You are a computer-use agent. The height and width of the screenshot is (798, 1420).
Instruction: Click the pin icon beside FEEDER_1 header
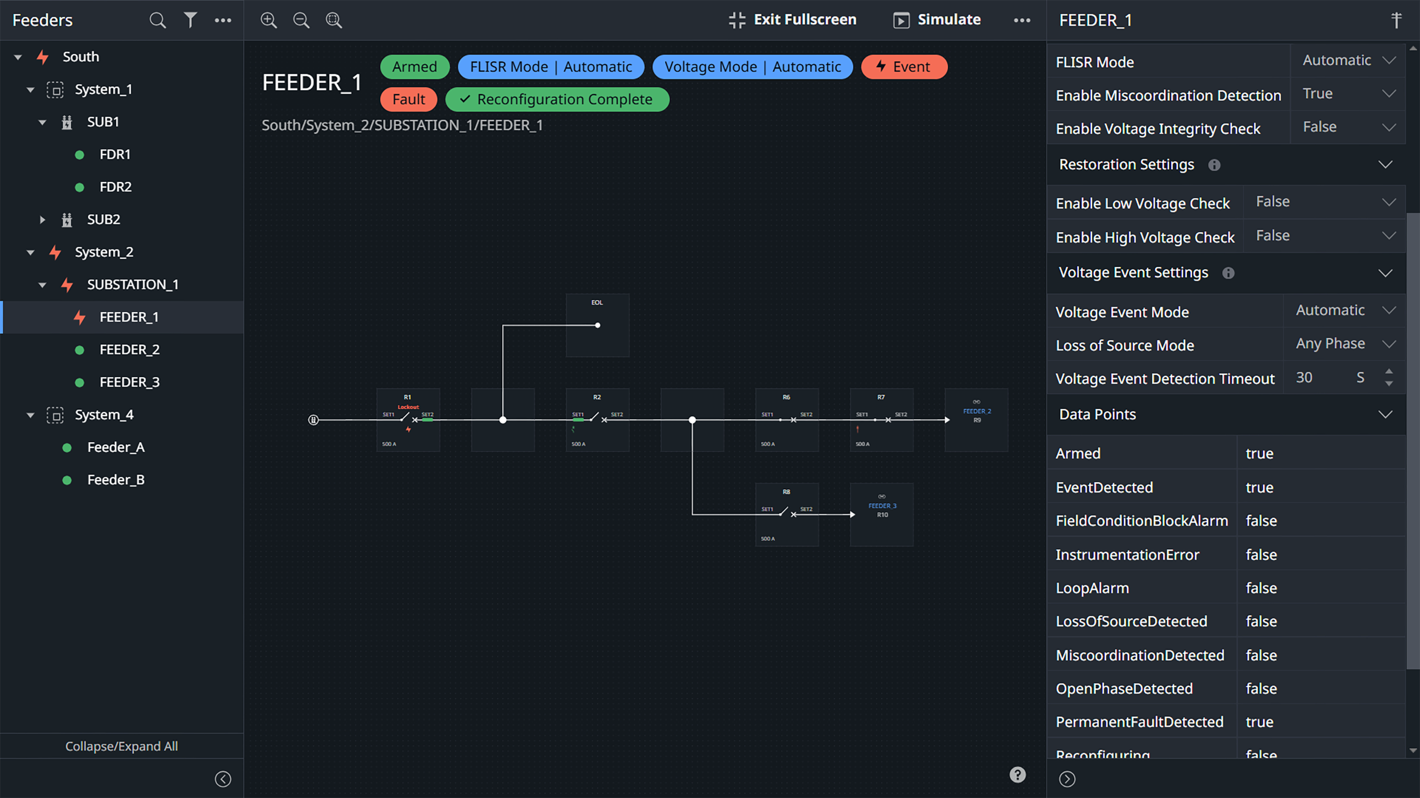[1396, 20]
